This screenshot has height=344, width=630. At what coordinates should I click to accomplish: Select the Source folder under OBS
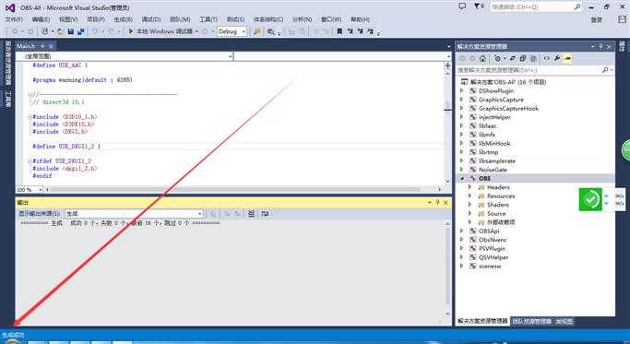(x=496, y=213)
